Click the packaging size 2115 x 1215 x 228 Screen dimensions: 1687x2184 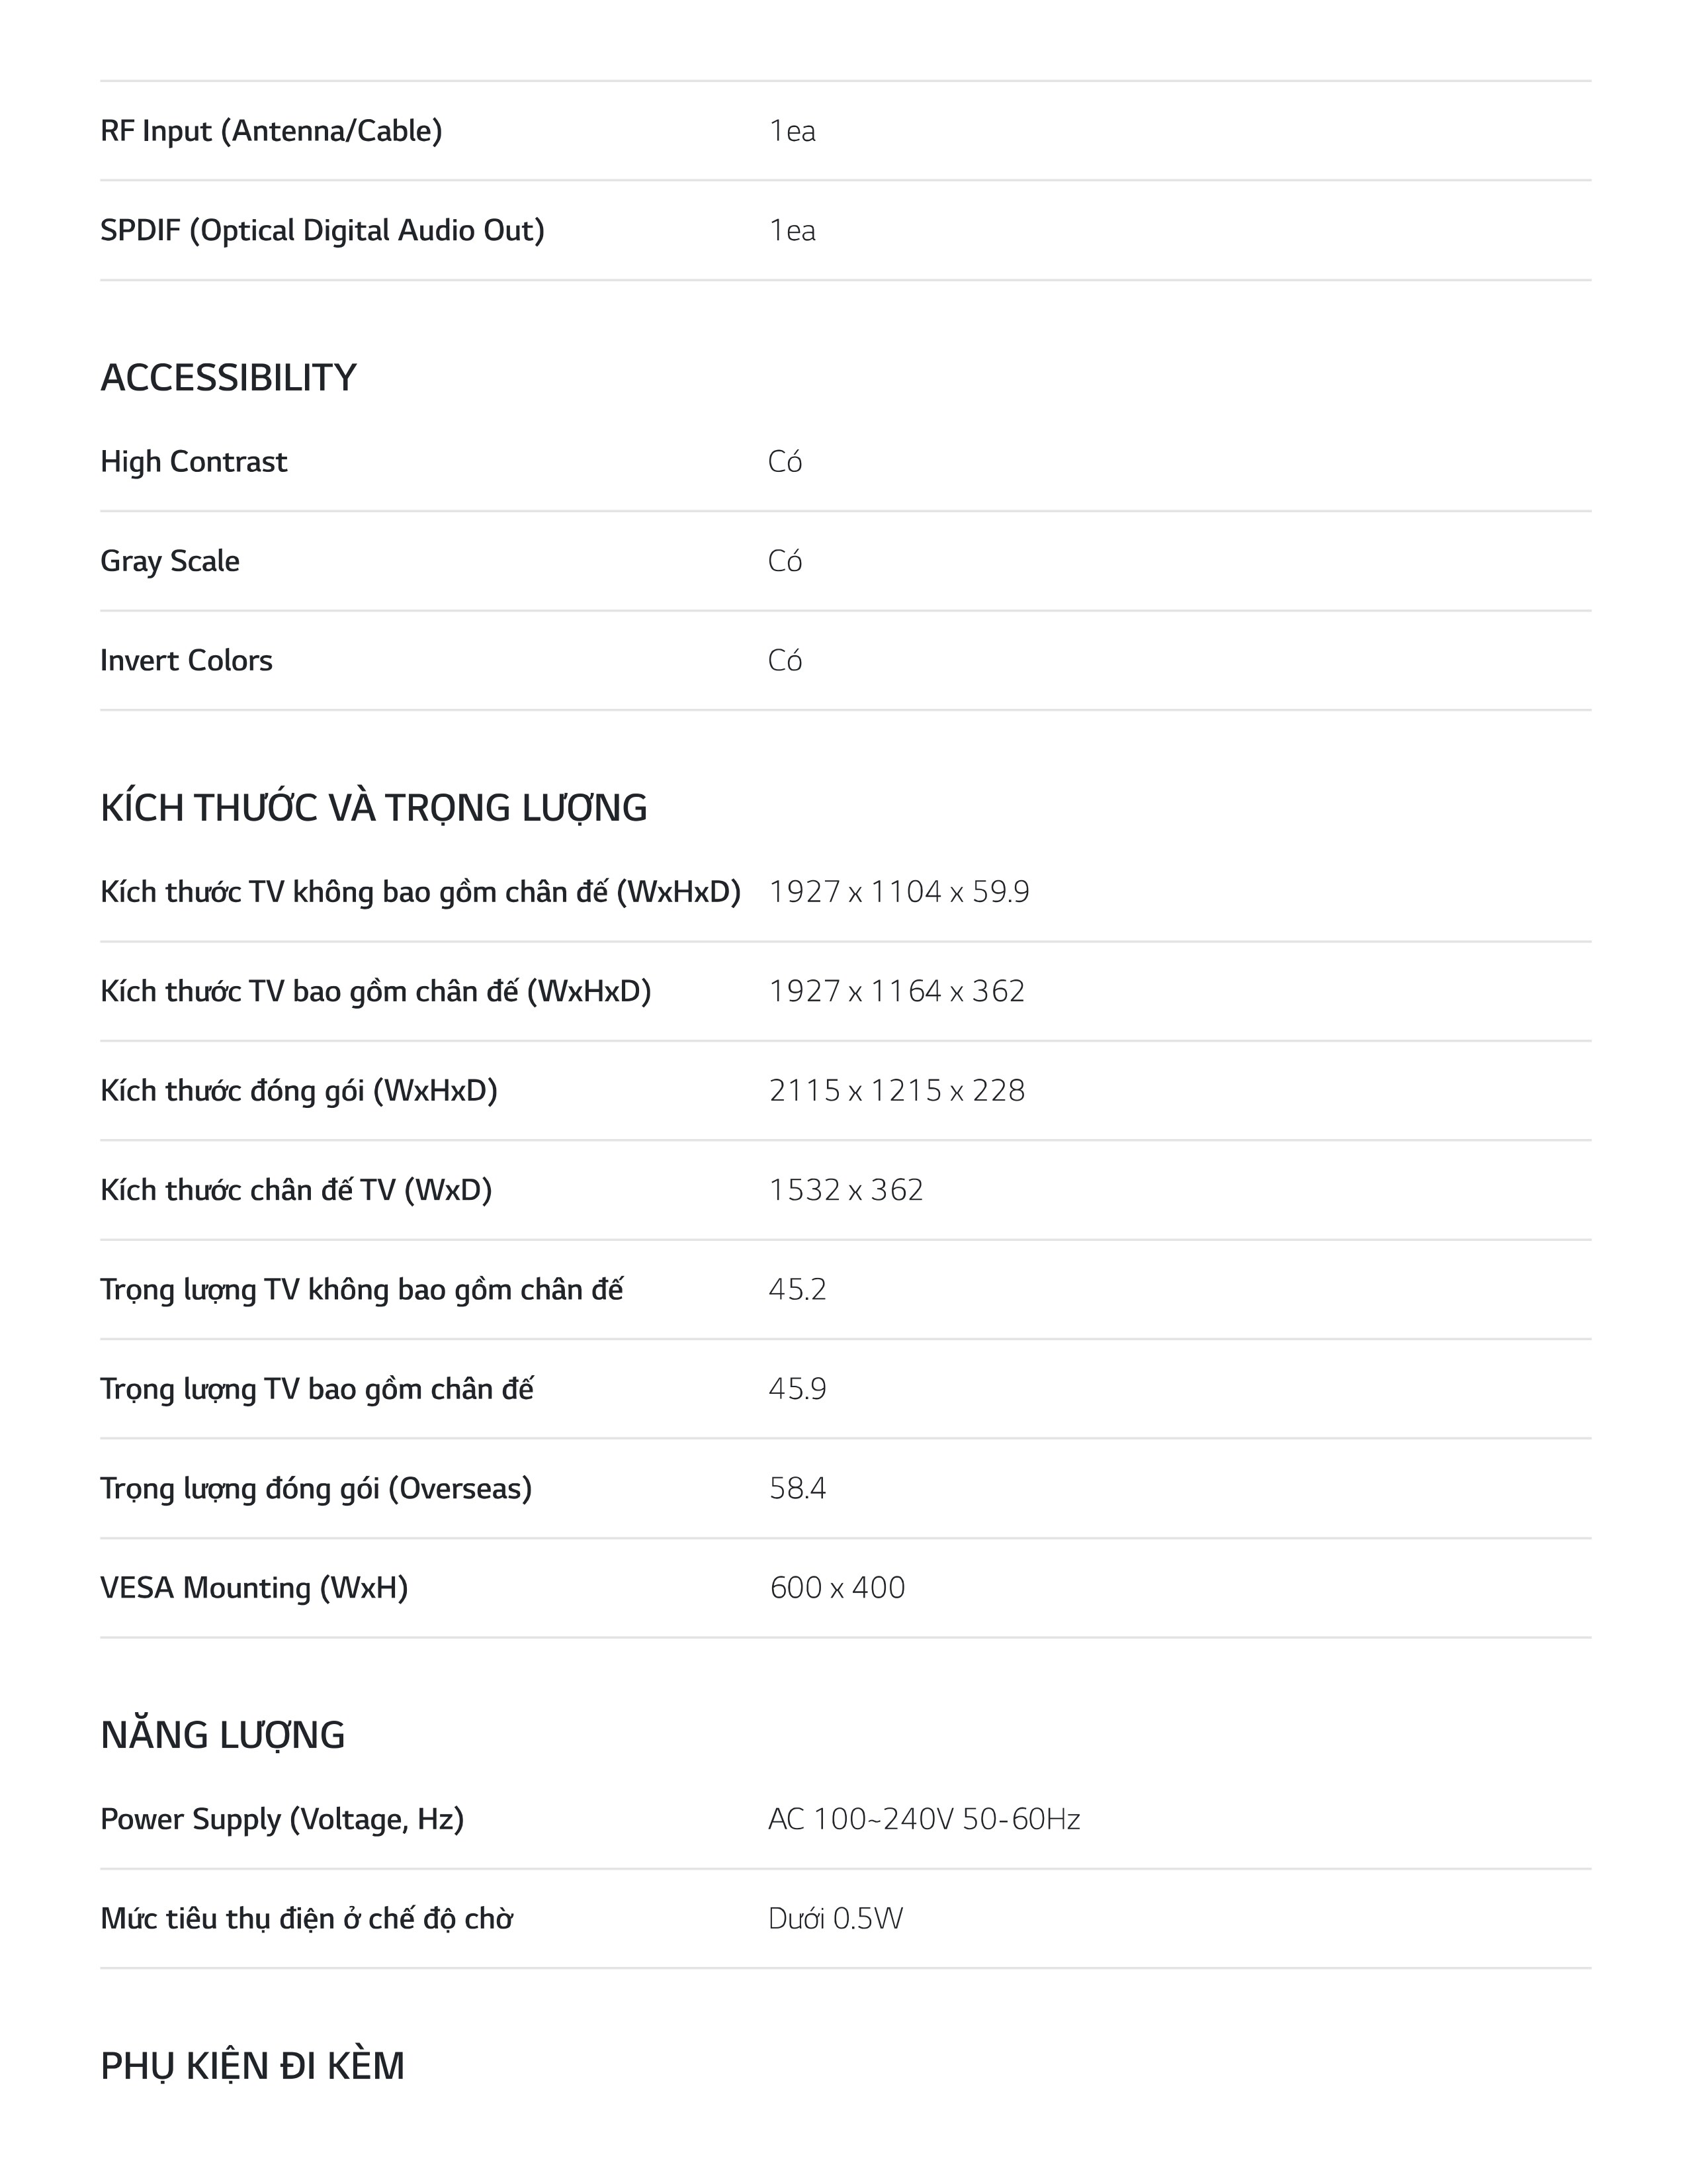[898, 1090]
